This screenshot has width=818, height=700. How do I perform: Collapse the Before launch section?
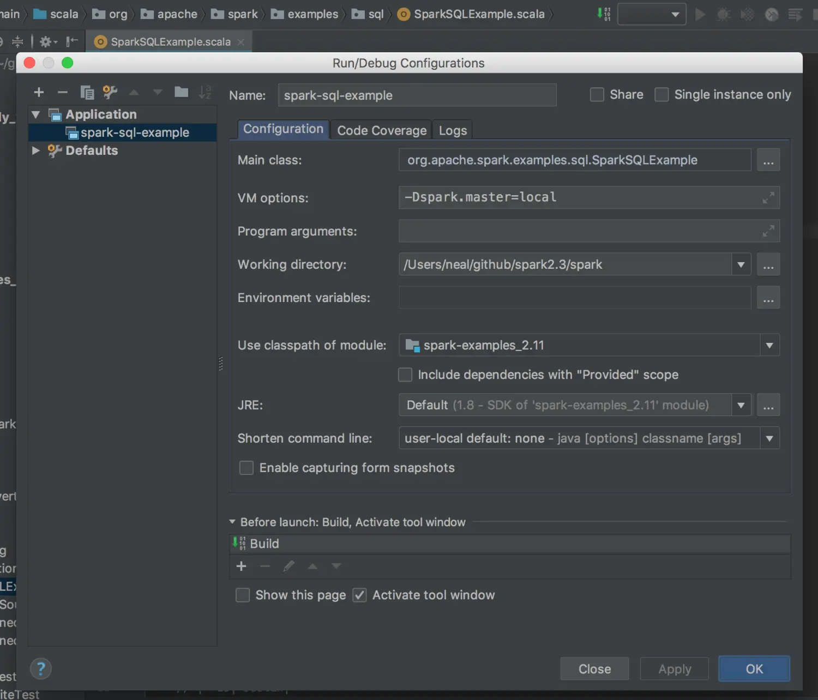pyautogui.click(x=232, y=522)
